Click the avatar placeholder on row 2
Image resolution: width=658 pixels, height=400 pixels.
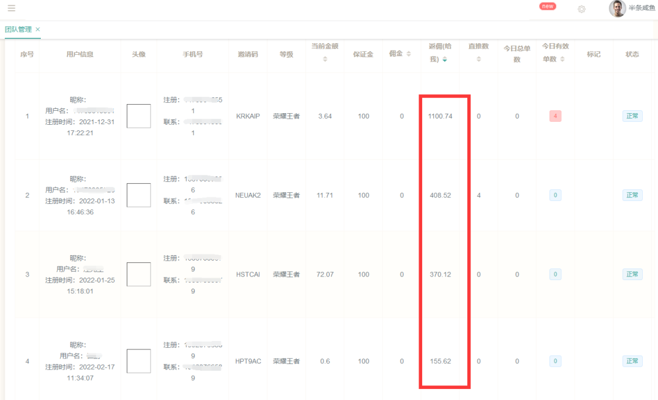tap(138, 195)
